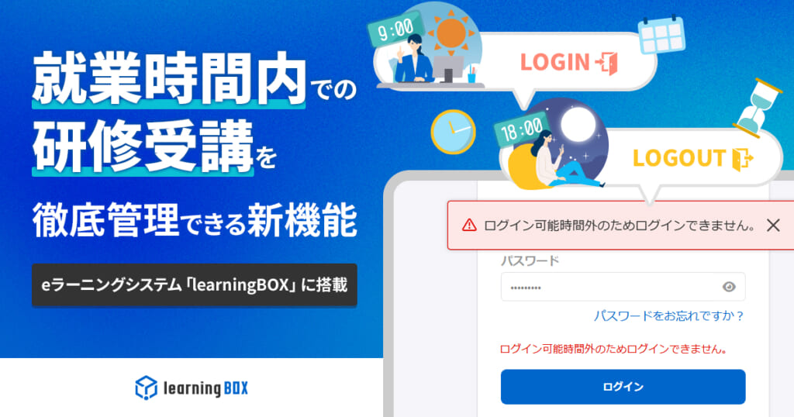
Task: Click the 9:00 time display
Action: coord(395,30)
